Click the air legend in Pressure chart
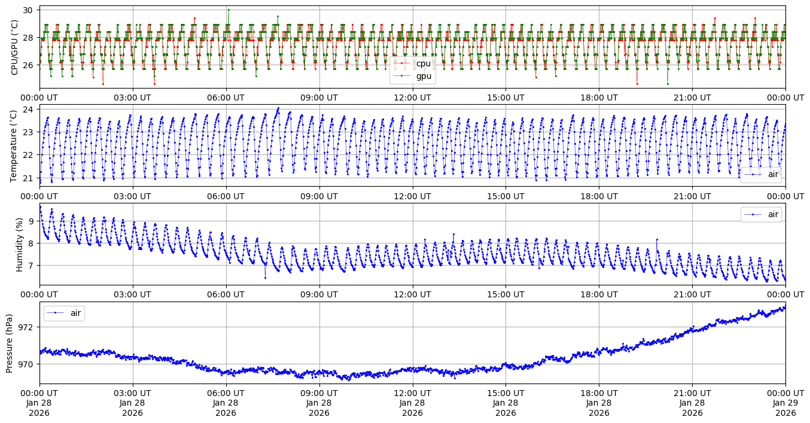Screen dimensions: 810x423 pos(64,312)
